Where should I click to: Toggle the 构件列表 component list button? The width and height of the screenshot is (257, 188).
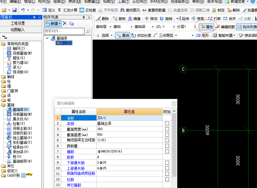pos(247,27)
